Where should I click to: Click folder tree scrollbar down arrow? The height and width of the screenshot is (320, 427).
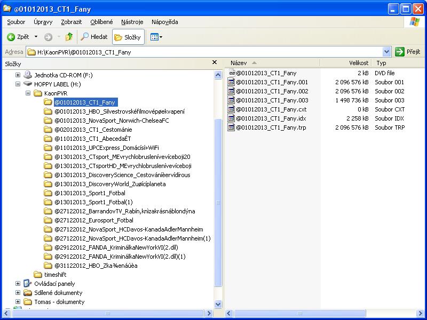tap(218, 304)
